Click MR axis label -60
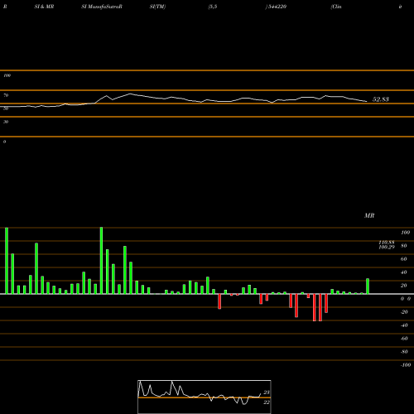This screenshot has height=414, width=414. click(404, 339)
